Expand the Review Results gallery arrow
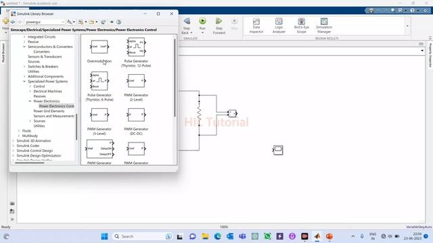The width and height of the screenshot is (433, 243). tap(407, 26)
